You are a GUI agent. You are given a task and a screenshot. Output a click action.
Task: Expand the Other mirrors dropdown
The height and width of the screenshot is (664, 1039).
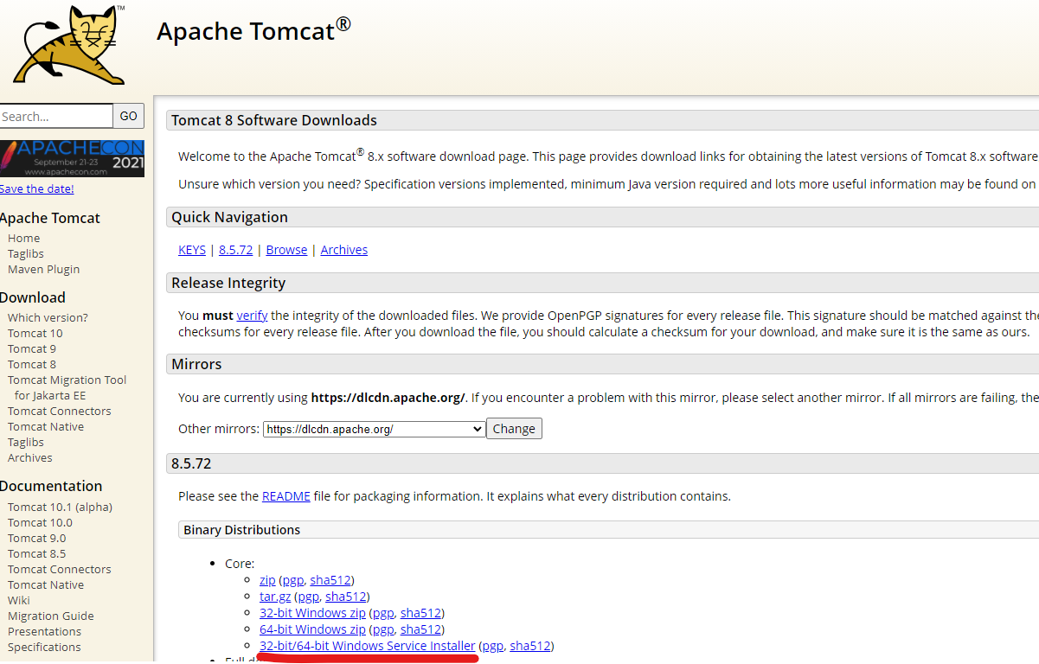coord(374,429)
